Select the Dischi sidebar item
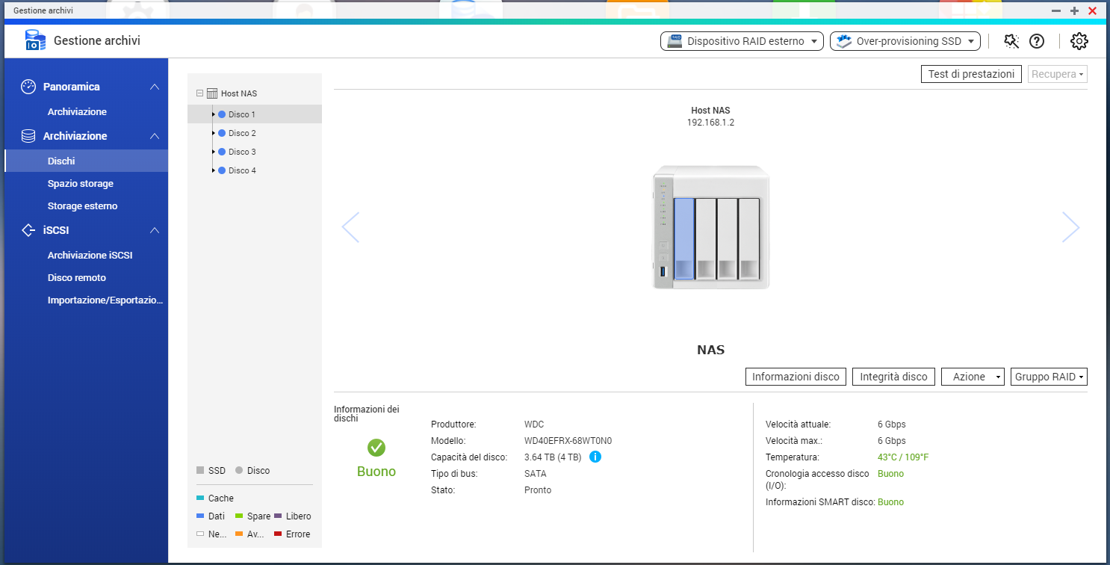The height and width of the screenshot is (565, 1110). 86,161
